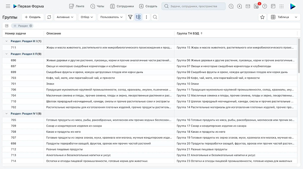The image size is (303, 169).
Task: Open the three-dots more options menu
Action: 146,17
